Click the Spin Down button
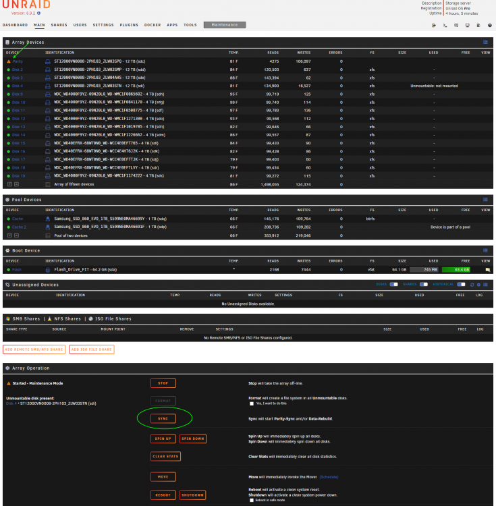 point(192,439)
